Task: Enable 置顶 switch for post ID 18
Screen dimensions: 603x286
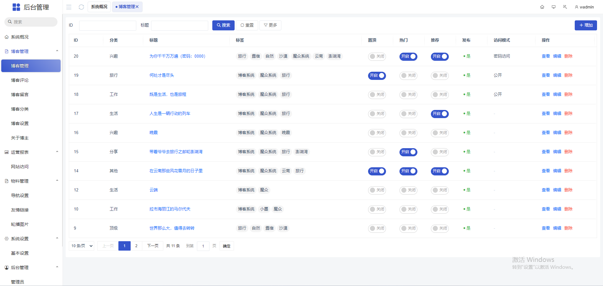Action: [377, 95]
